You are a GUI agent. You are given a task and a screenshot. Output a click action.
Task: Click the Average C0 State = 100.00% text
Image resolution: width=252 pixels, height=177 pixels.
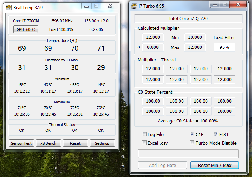(x=188, y=121)
